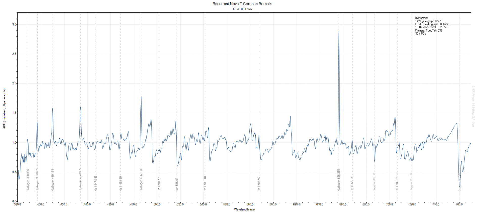Click the "He II 541.10" line label
Screen dimensions: 485x214
pyautogui.click(x=205, y=184)
